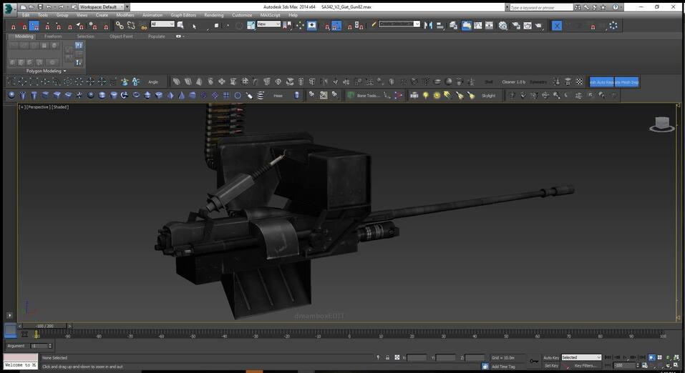The width and height of the screenshot is (685, 373).
Task: Click Add Time Tag in status bar
Action: pyautogui.click(x=503, y=366)
